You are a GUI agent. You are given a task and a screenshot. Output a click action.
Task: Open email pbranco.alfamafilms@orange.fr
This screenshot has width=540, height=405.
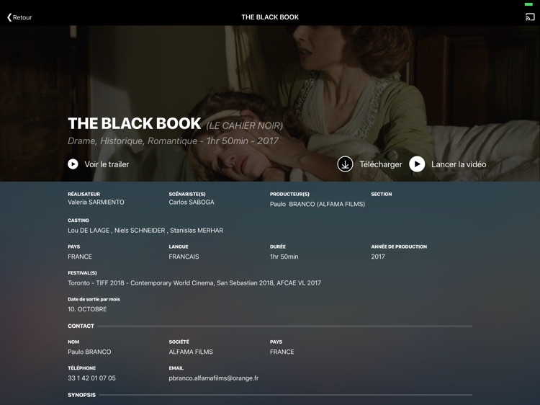point(214,378)
